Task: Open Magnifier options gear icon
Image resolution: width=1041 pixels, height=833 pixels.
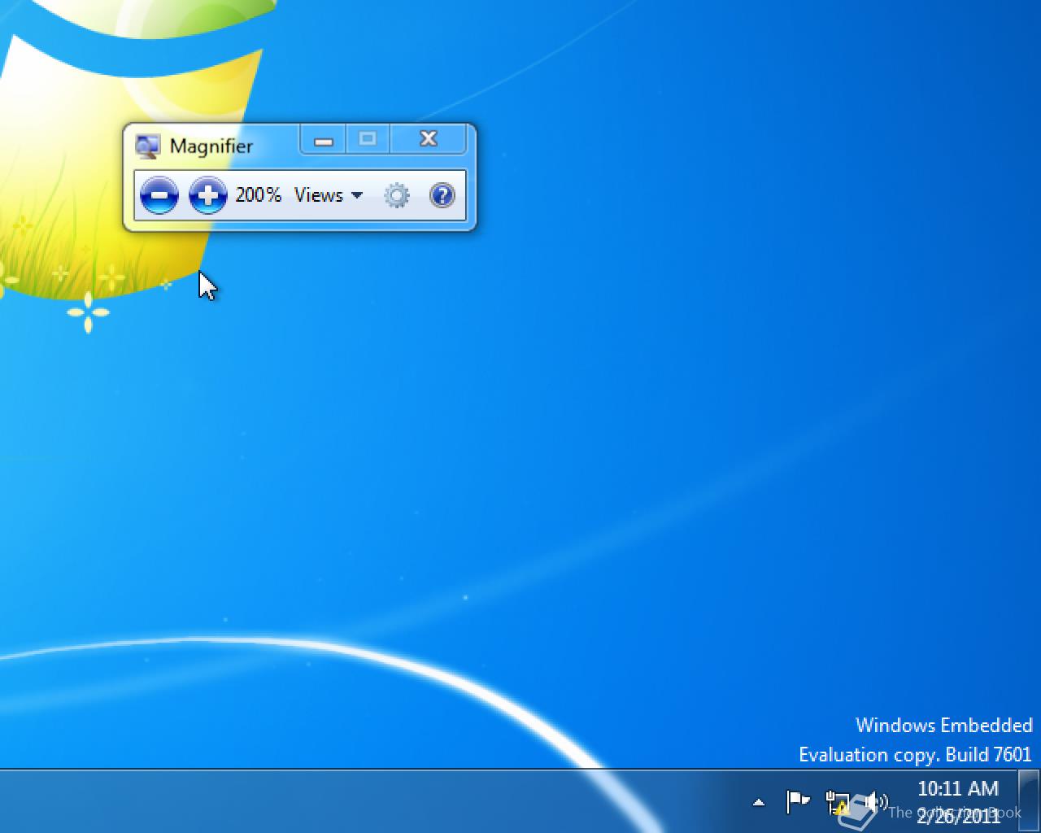Action: coord(397,195)
